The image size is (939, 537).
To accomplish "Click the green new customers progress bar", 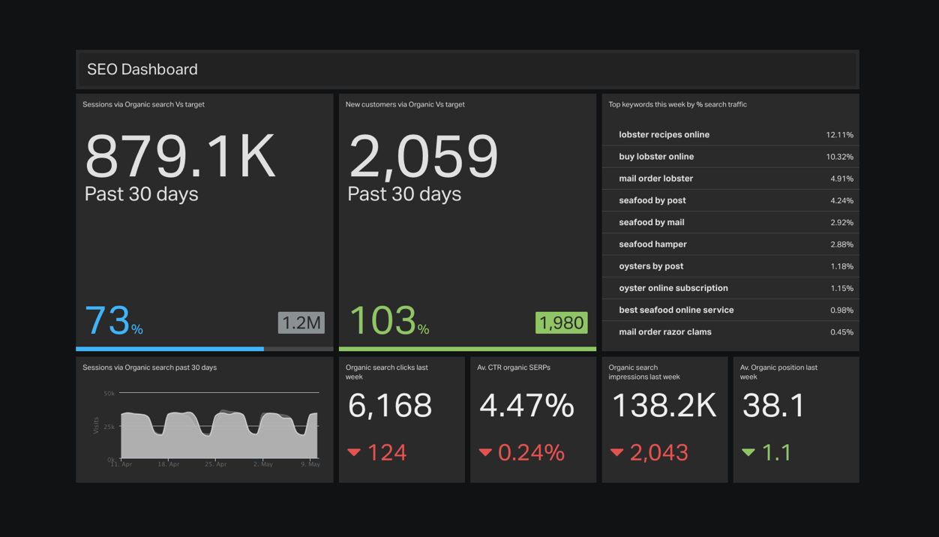I will click(x=467, y=349).
